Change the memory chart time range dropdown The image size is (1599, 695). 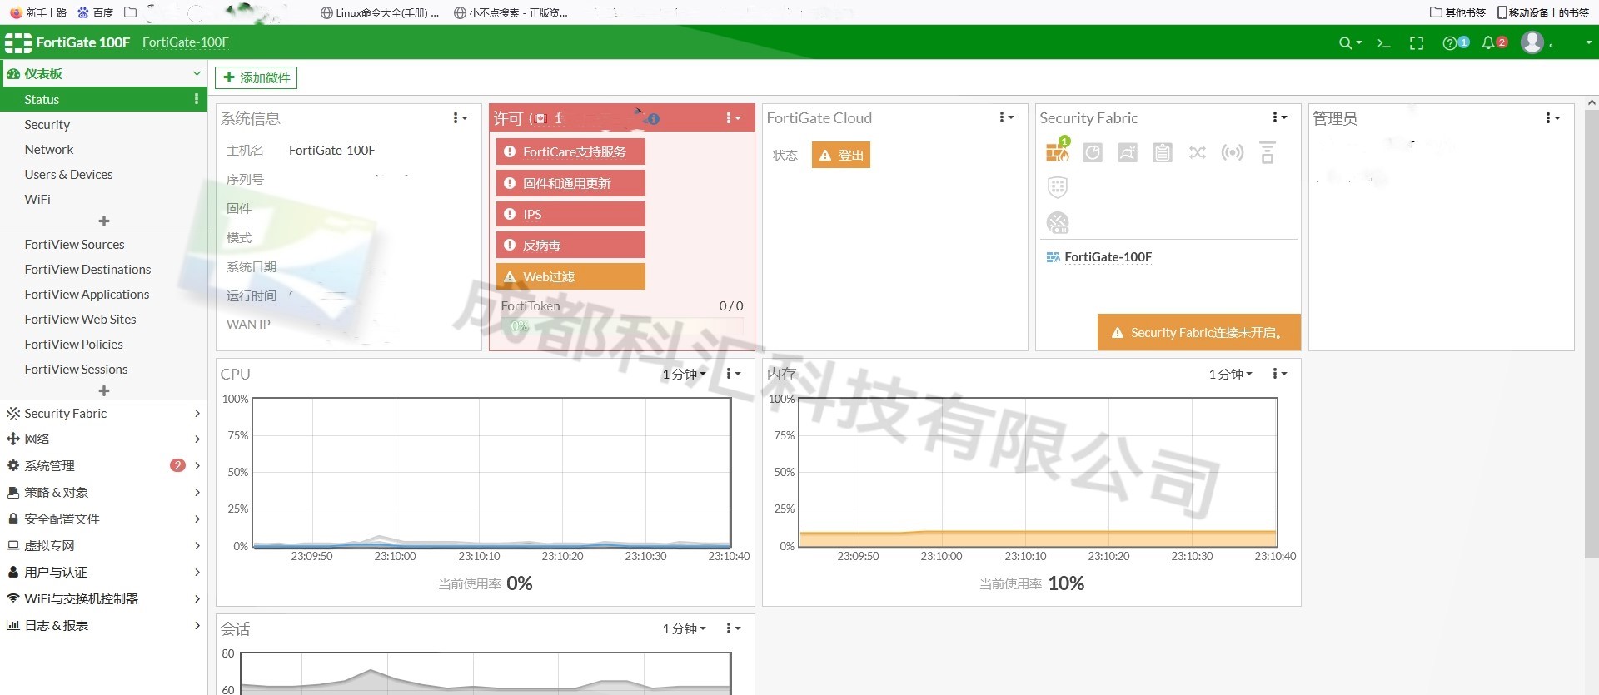point(1230,375)
